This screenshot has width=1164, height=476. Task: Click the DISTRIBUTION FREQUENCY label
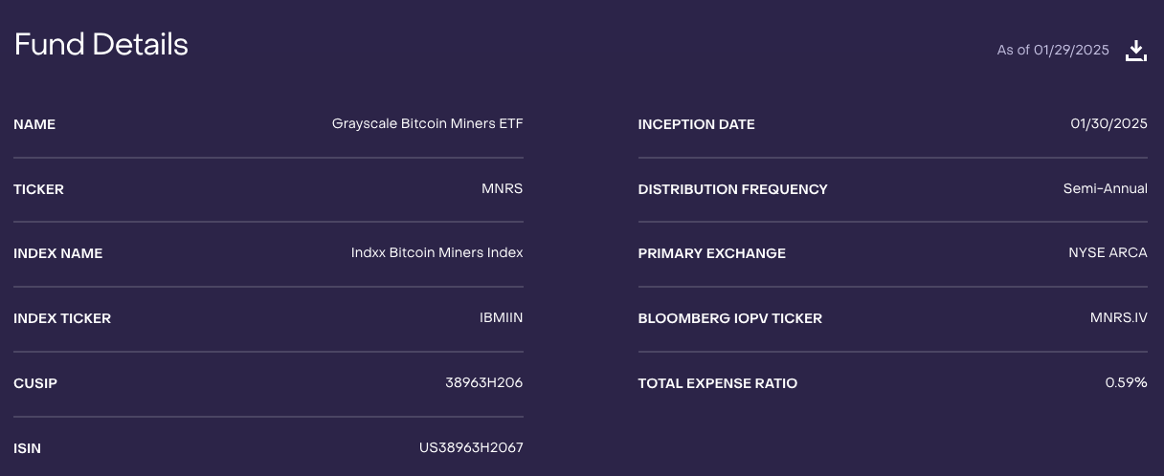pyautogui.click(x=732, y=189)
